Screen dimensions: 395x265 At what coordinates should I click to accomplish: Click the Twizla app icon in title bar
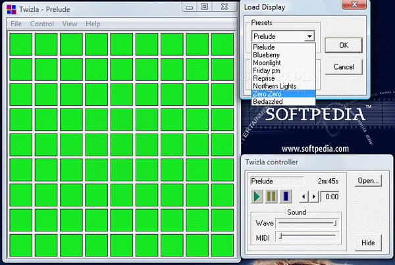tap(11, 10)
